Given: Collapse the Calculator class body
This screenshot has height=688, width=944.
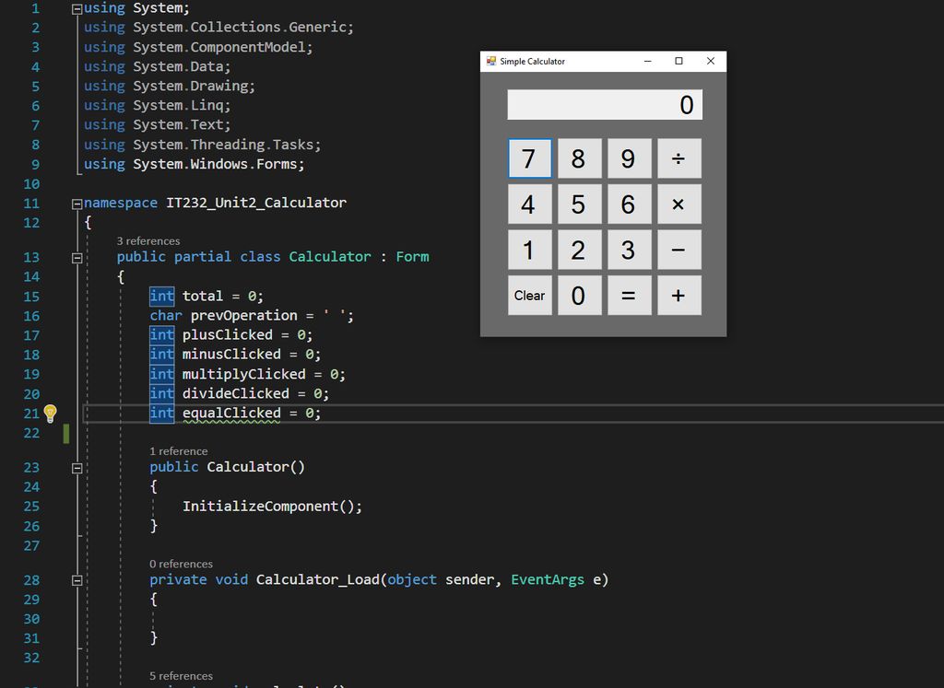Looking at the screenshot, I should [78, 257].
